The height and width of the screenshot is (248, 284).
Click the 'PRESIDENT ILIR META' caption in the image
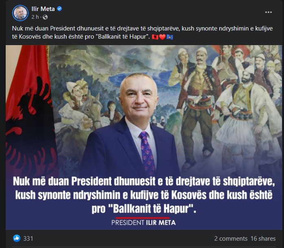[x=144, y=222]
